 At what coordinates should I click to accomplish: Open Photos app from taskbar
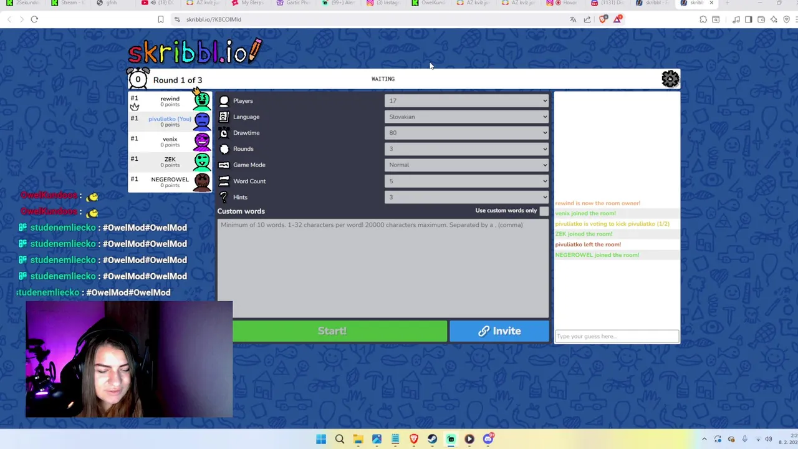pyautogui.click(x=377, y=439)
